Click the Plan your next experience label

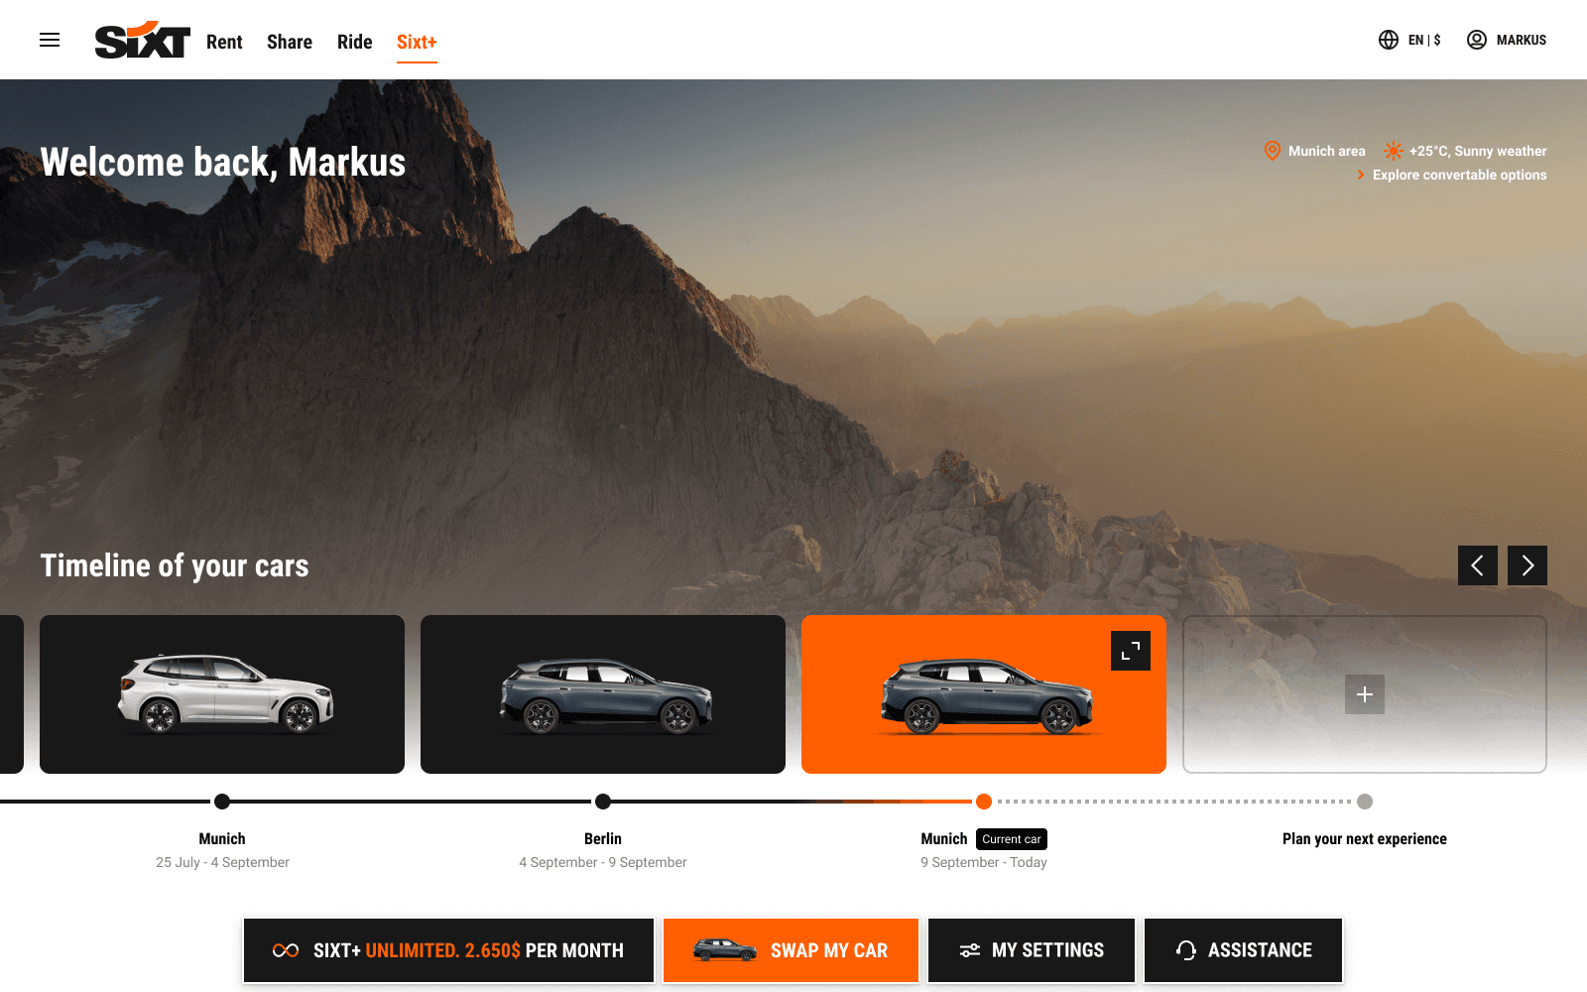click(1365, 839)
